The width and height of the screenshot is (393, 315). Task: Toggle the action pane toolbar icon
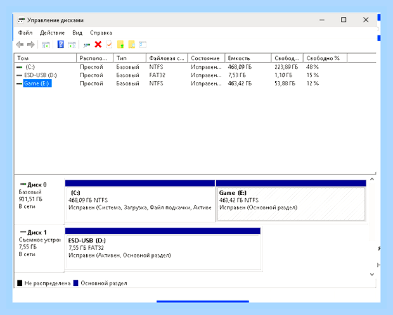72,45
